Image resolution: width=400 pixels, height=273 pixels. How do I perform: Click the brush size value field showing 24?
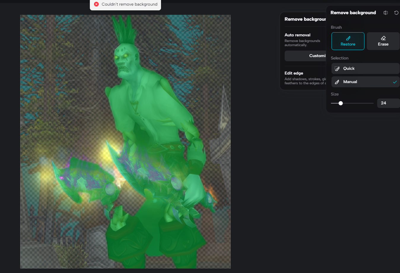click(x=388, y=103)
